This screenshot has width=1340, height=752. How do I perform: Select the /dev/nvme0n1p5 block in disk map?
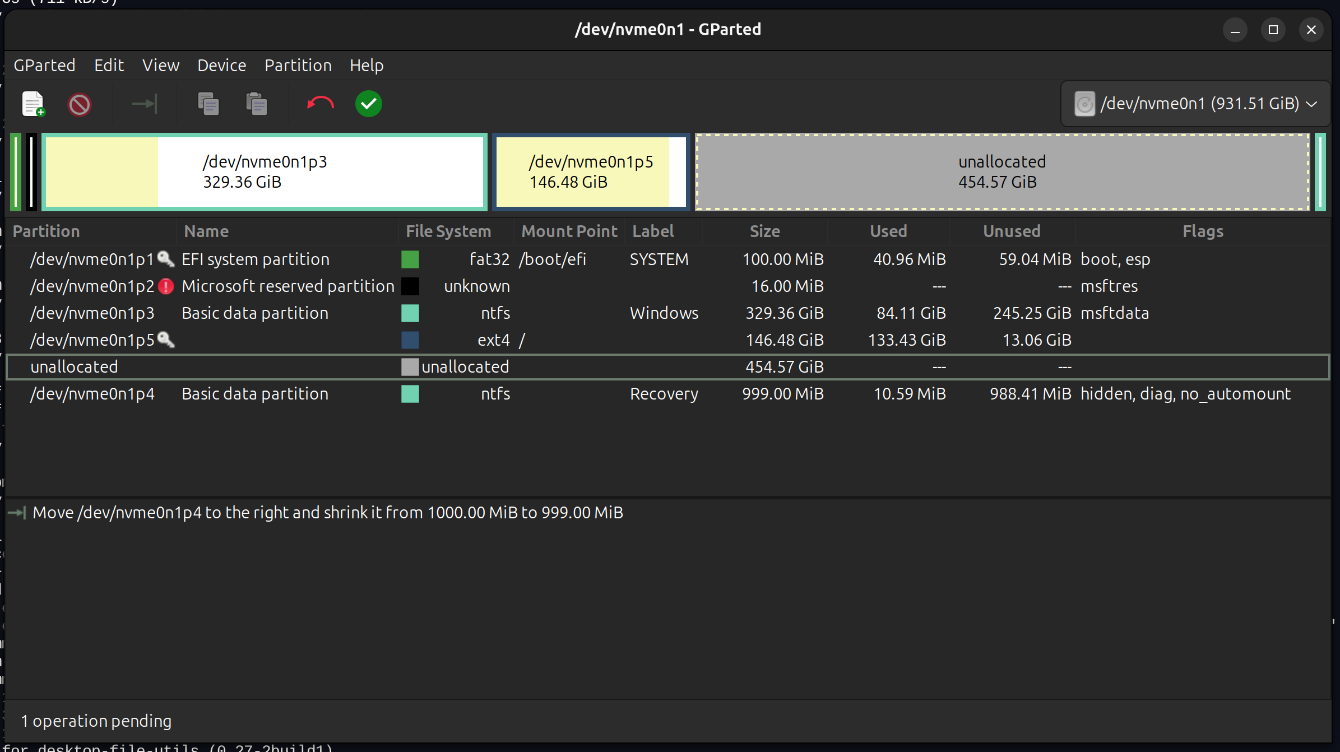coord(591,172)
